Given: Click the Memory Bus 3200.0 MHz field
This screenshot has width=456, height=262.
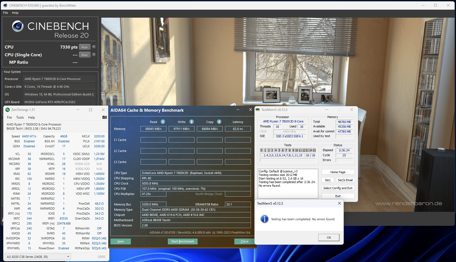Looking at the screenshot, I should 153,204.
